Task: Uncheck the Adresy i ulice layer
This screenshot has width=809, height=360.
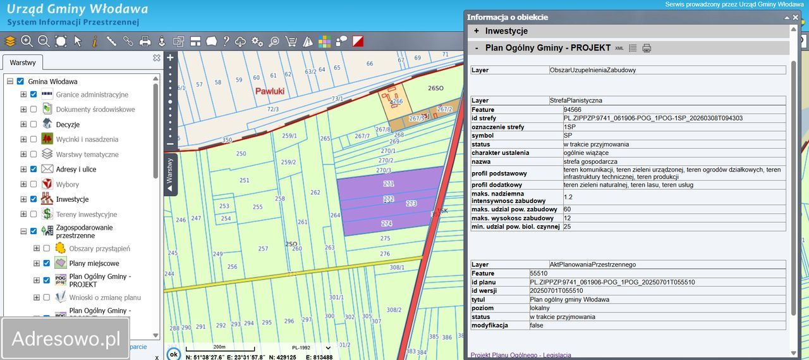Action: (x=33, y=169)
